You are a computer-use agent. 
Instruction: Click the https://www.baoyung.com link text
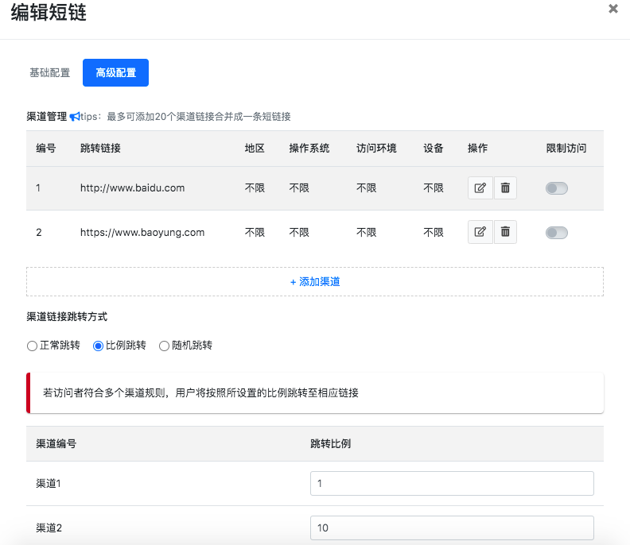(142, 233)
